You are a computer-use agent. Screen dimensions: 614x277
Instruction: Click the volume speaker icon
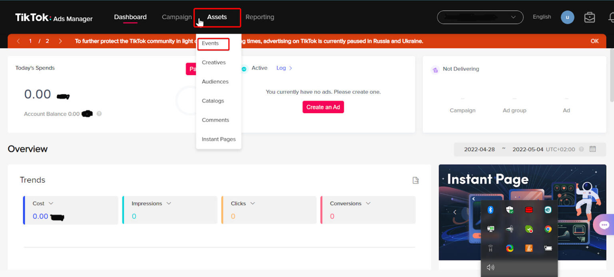coord(490,267)
